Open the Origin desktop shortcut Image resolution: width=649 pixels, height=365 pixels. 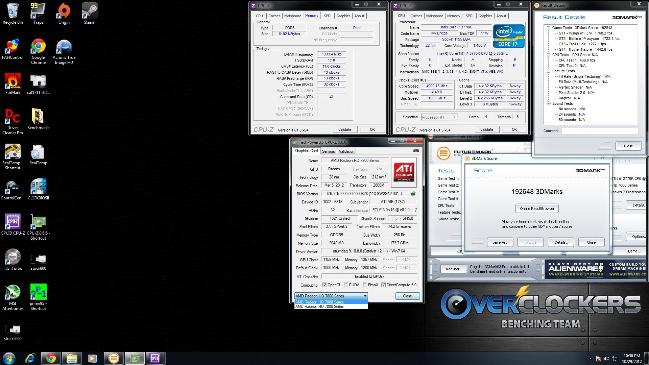click(x=64, y=14)
